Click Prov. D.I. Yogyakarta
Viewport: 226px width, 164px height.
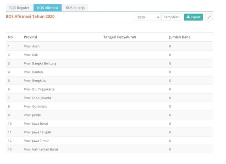click(39, 89)
